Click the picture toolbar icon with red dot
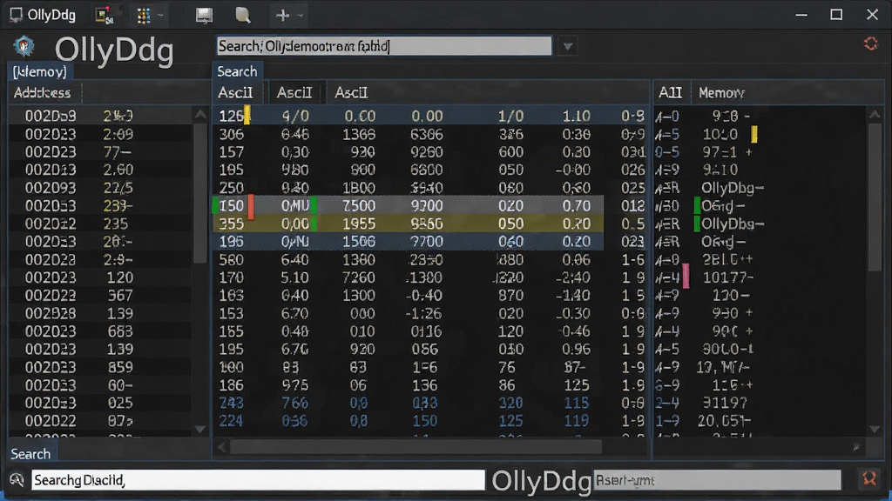The width and height of the screenshot is (892, 501). pyautogui.click(x=104, y=16)
